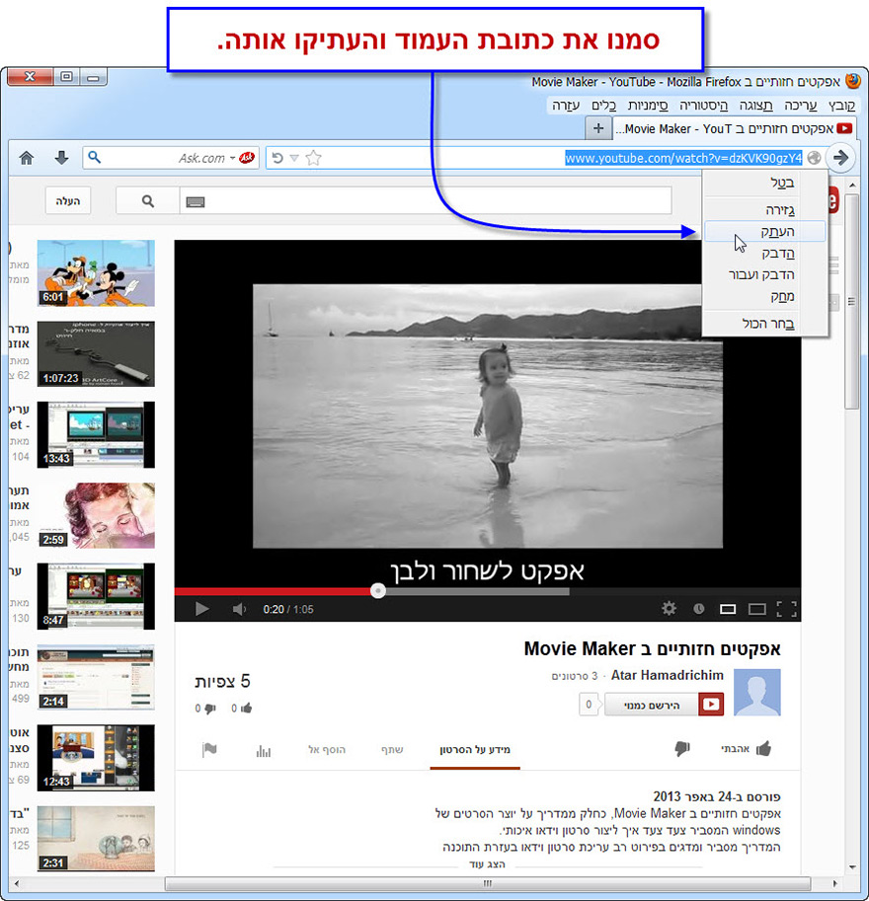Screen dimensions: 869x901
Task: Open the עזרה menu
Action: [x=566, y=106]
